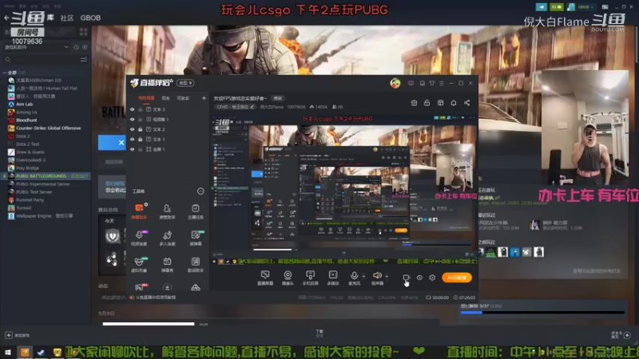
Task: Open the 主播任务 streamer tasks tool
Action: pyautogui.click(x=196, y=211)
